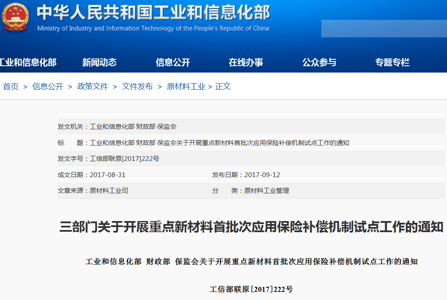This screenshot has width=447, height=300.
Task: Open the 信息公开 navigation menu
Action: click(174, 62)
